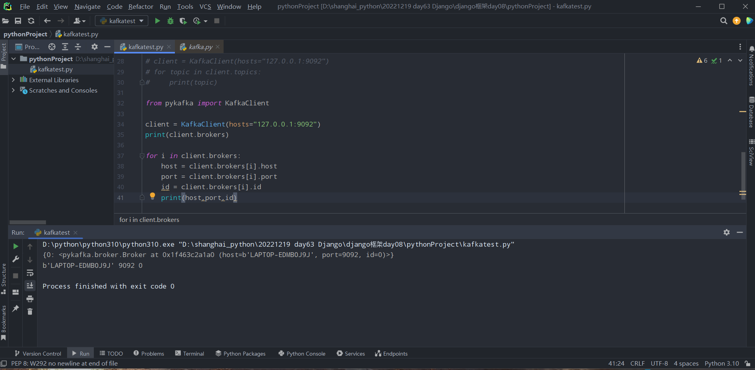Open the VCS menu

click(205, 6)
